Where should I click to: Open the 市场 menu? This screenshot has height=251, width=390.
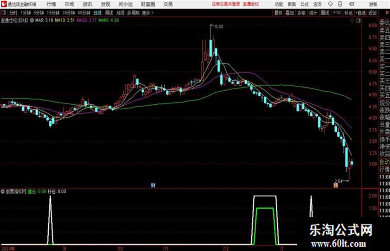coord(69,4)
